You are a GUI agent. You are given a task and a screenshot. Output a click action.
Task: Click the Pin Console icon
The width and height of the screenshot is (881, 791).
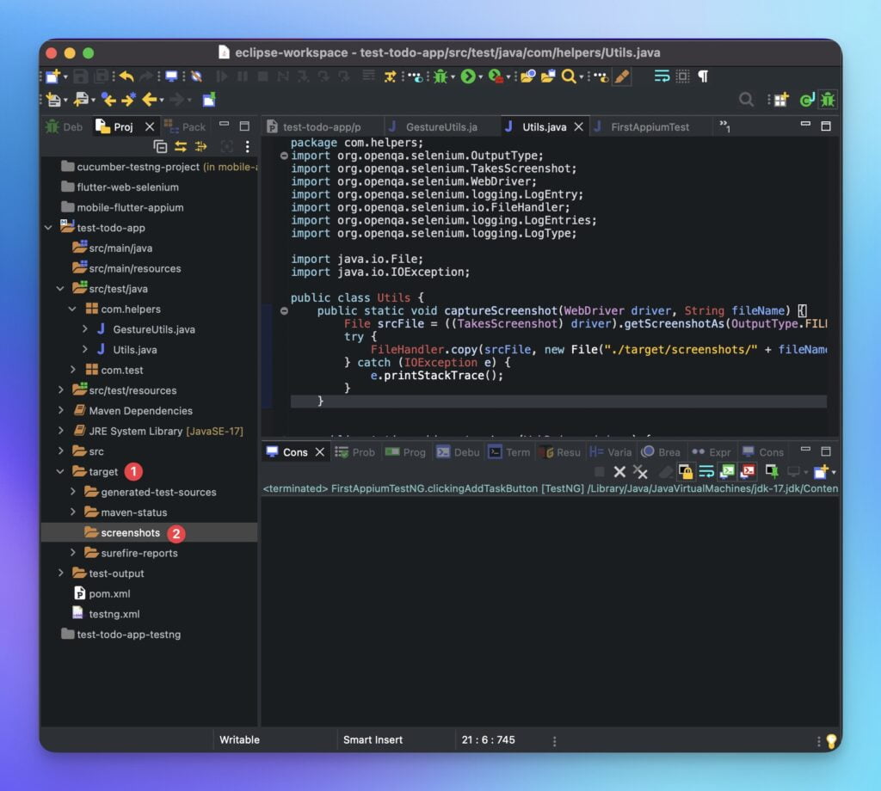point(772,472)
